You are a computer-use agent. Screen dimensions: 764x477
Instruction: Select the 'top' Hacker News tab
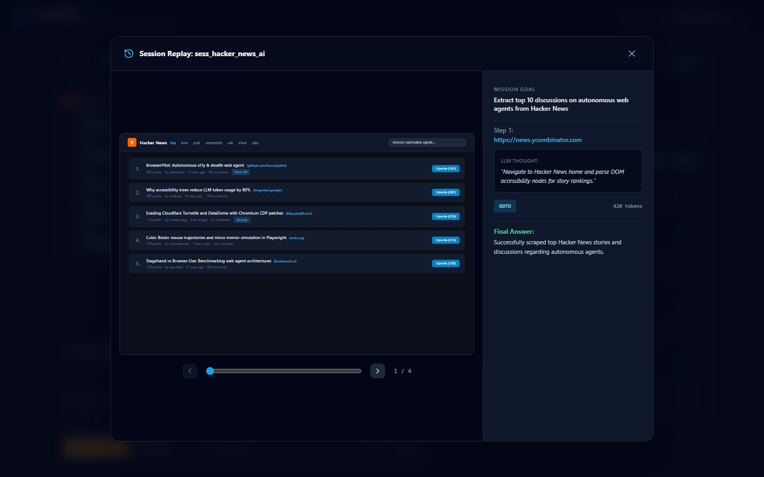(x=173, y=143)
